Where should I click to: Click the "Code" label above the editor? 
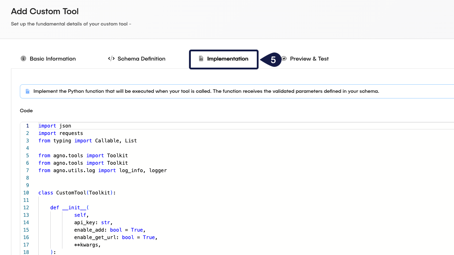26,110
